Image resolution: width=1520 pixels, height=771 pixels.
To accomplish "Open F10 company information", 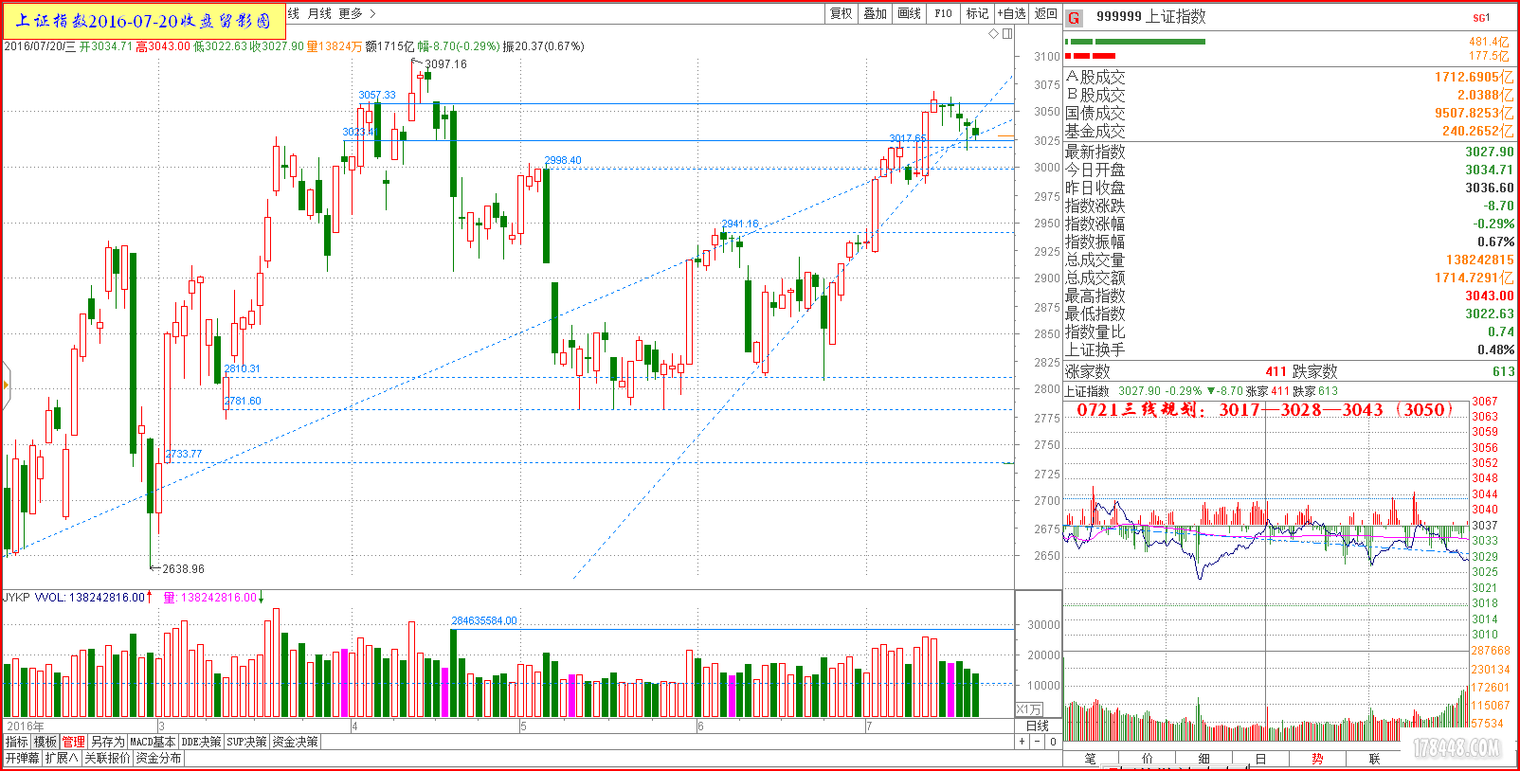I will point(944,13).
